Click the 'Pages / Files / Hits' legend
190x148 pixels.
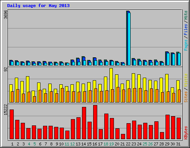click(186, 31)
